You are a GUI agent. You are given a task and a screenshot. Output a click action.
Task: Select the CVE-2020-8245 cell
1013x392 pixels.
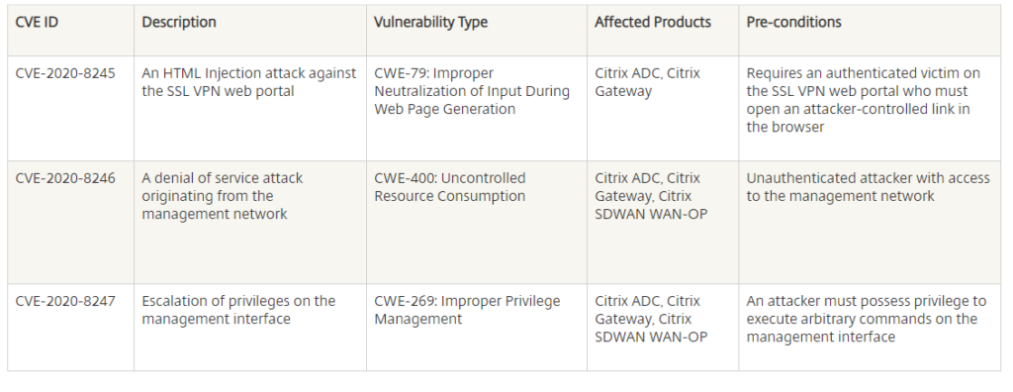65,73
